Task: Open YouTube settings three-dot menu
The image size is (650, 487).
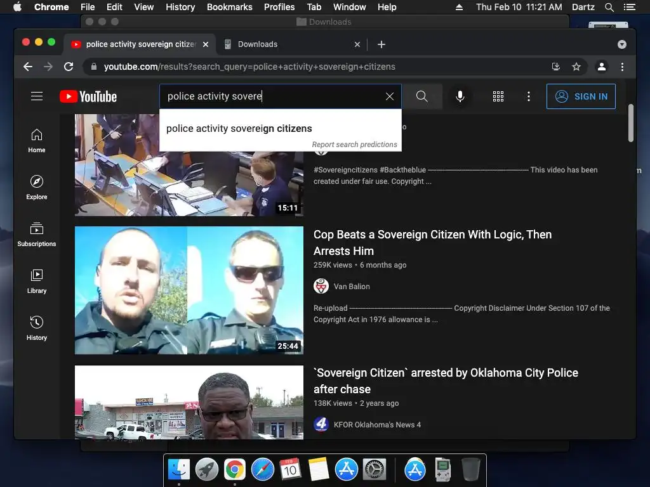Action: (x=528, y=96)
